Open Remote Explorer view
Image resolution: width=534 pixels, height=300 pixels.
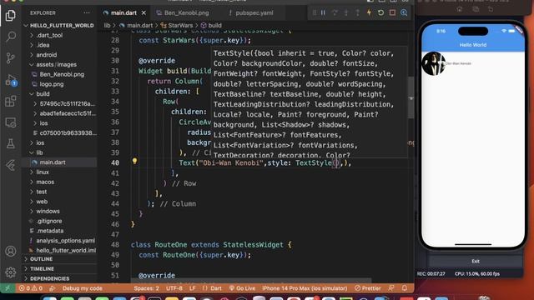[11, 122]
